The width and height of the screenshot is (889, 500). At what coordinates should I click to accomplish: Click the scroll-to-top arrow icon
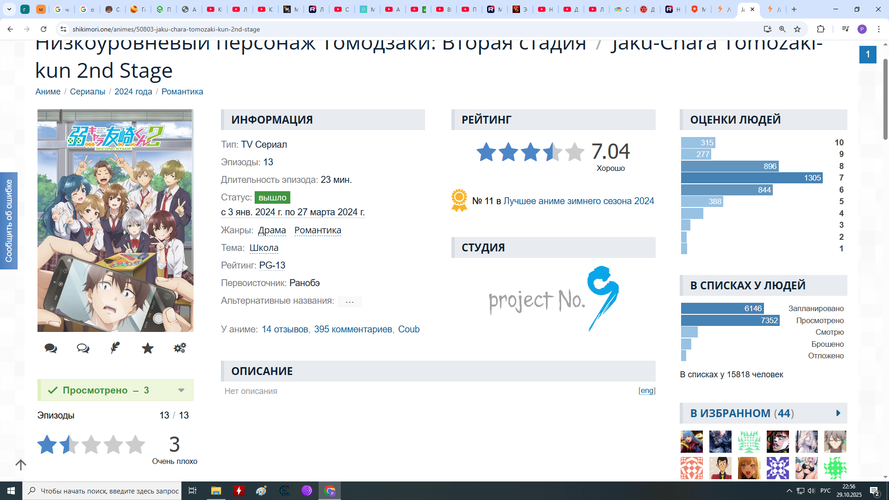(x=21, y=464)
